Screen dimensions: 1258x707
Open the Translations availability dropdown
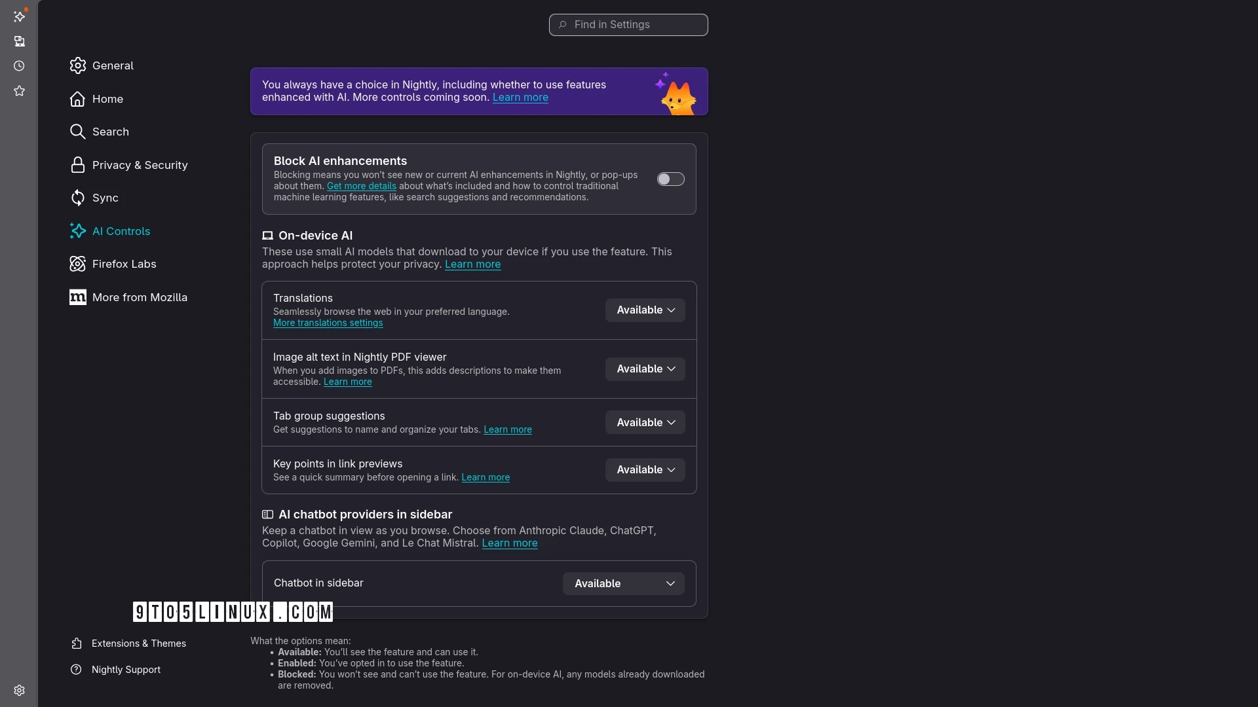[645, 310]
